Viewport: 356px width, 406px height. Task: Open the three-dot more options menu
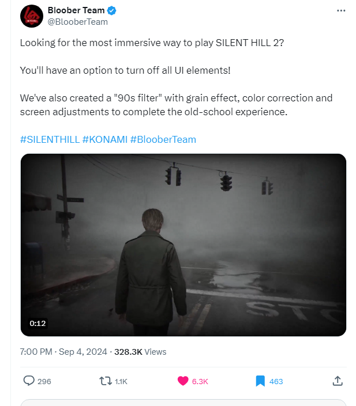pos(341,11)
